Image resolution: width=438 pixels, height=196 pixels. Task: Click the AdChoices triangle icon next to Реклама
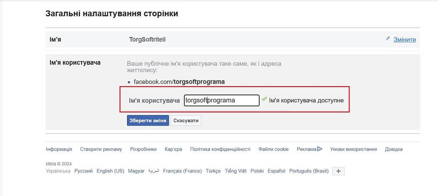point(320,149)
